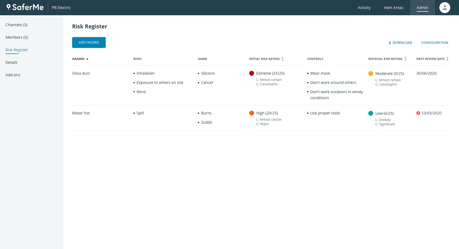This screenshot has width=459, height=249.
Task: Click the teal Low residual rating dot
Action: [x=371, y=113]
